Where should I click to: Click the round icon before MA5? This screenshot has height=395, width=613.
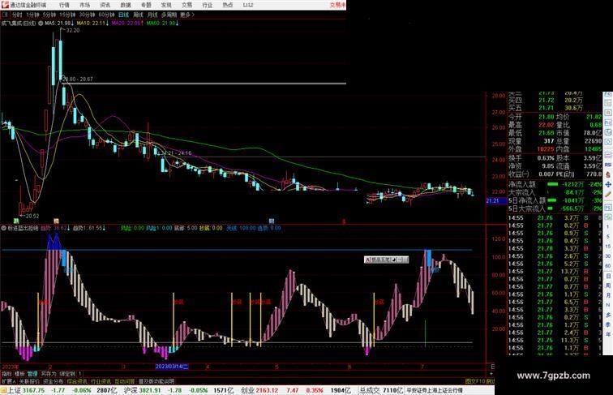[41, 24]
